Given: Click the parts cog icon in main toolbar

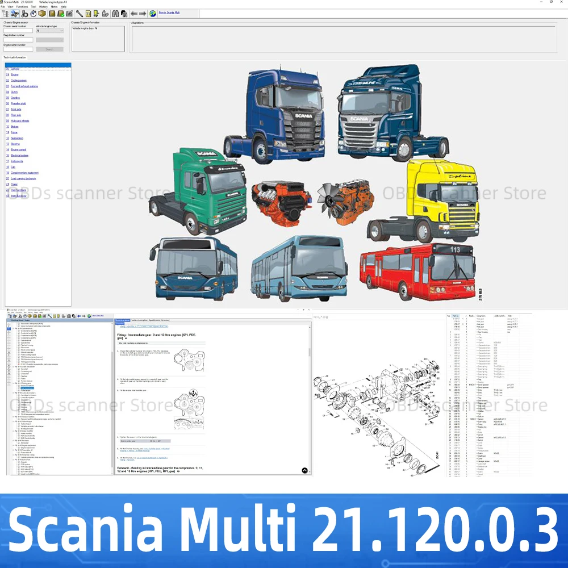Looking at the screenshot, I should point(24,14).
